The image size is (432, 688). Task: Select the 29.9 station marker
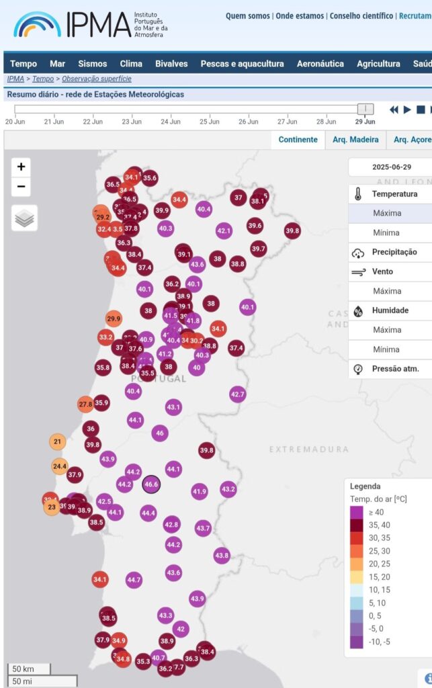tap(114, 318)
